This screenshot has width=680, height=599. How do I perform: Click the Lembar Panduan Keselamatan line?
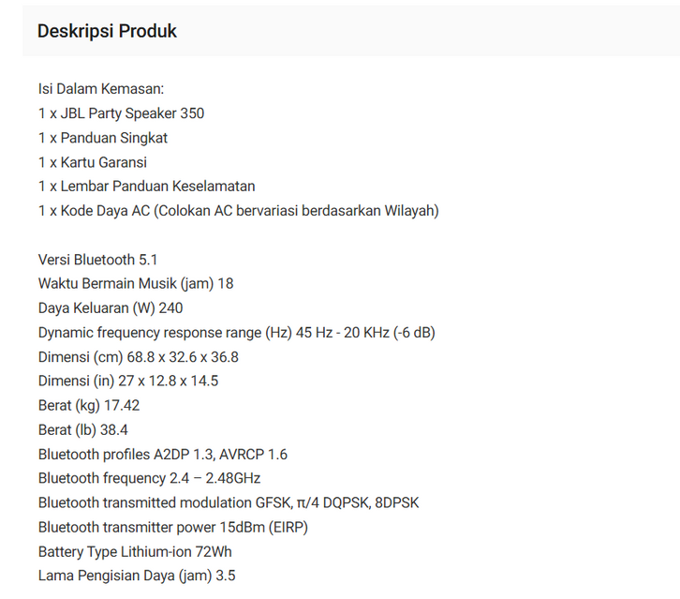point(147,187)
